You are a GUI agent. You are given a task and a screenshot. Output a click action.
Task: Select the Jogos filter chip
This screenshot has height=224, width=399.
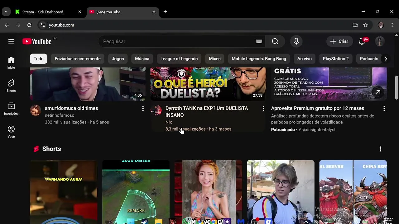click(x=118, y=59)
